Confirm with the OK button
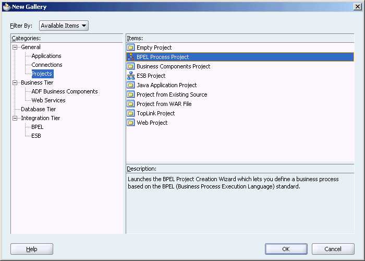Image resolution: width=365 pixels, height=261 pixels. pos(286,249)
